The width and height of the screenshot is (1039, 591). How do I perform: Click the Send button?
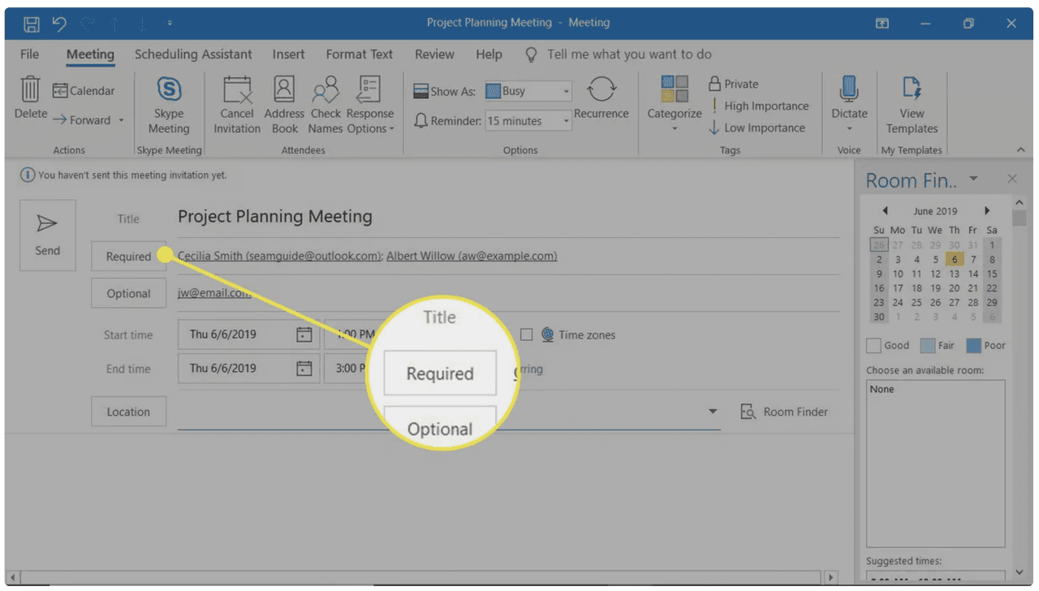[47, 235]
